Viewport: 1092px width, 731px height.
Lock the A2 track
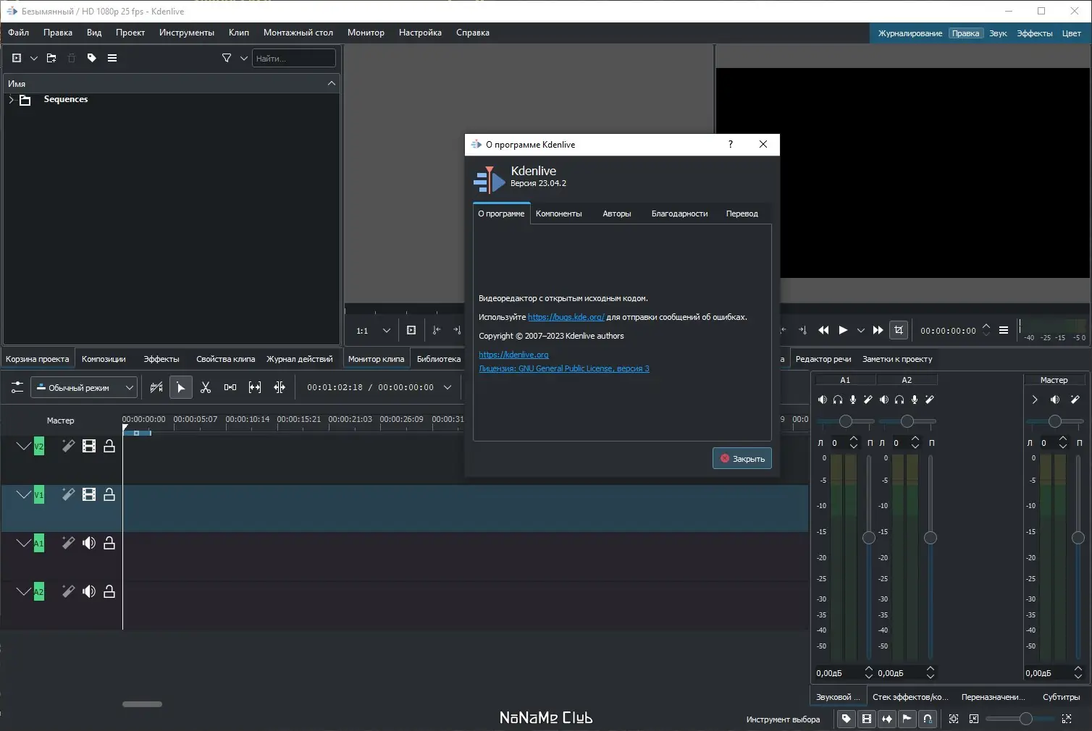pyautogui.click(x=109, y=591)
